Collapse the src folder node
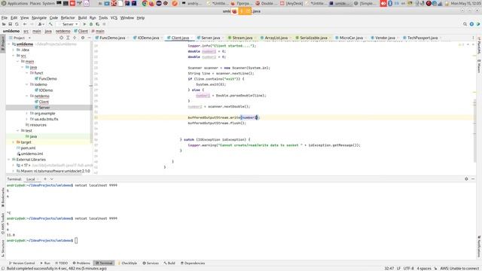Image resolution: width=482 pixels, height=271 pixels. click(x=14, y=56)
